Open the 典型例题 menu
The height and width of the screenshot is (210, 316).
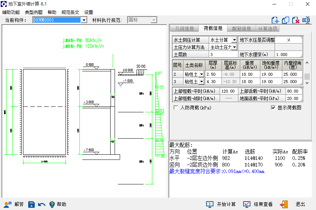[34, 12]
